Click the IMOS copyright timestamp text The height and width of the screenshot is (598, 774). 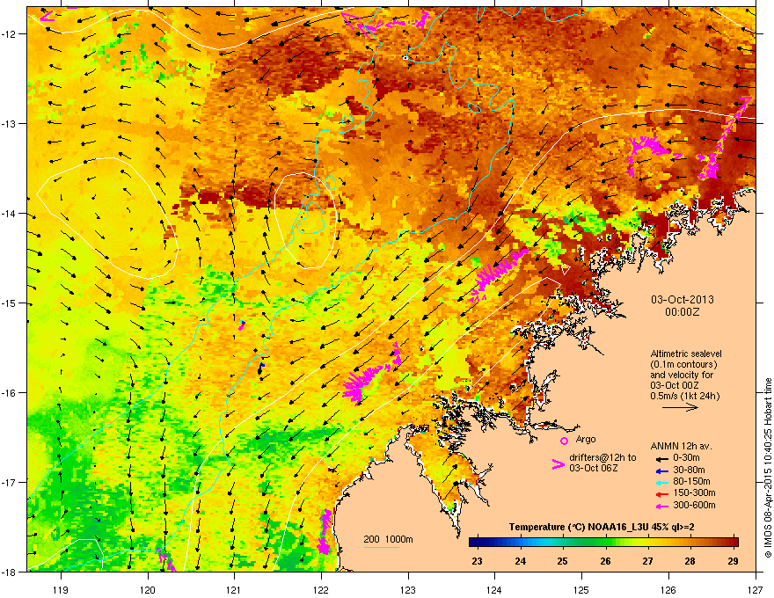pos(768,468)
